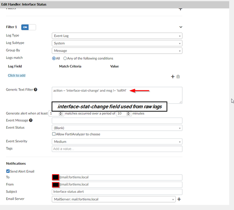Click the plus icon to add log condition

[x=173, y=77]
